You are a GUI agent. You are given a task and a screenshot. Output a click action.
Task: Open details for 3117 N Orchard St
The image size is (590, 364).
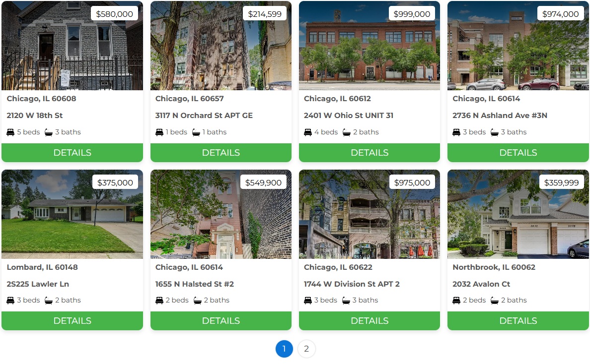[221, 153]
